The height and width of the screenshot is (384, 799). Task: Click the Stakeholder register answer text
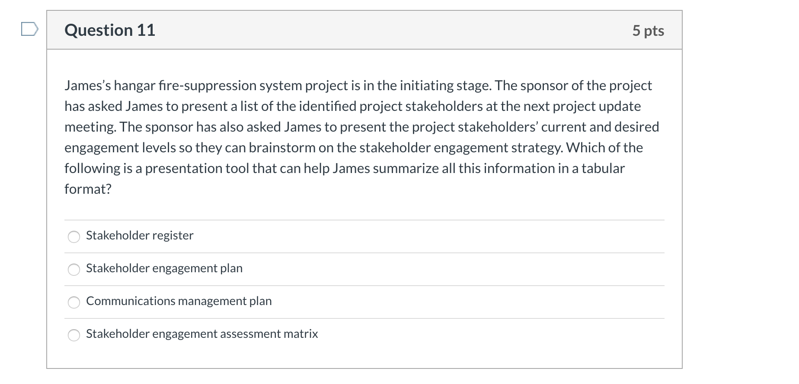[139, 236]
